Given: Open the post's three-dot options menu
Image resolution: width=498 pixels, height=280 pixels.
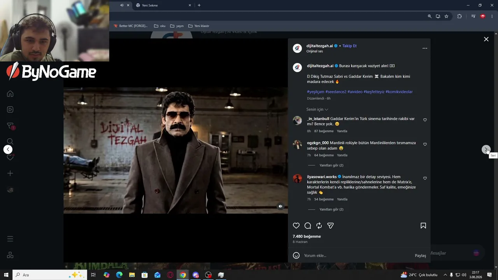Looking at the screenshot, I should tap(425, 48).
